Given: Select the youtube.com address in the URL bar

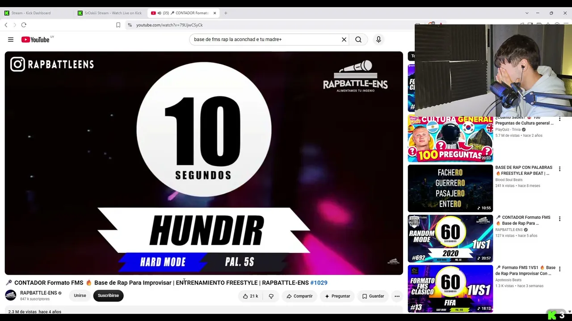Looking at the screenshot, I should coord(169,25).
